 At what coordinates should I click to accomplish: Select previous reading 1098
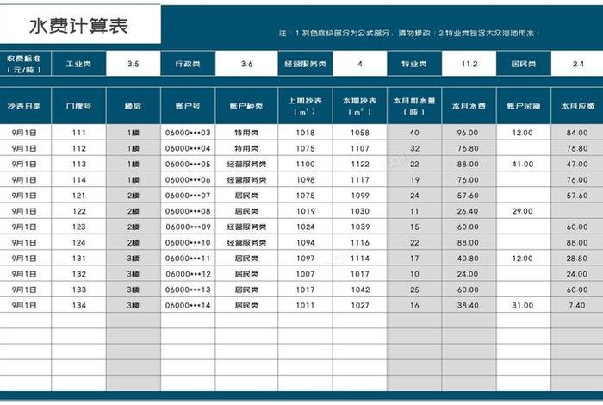[305, 179]
